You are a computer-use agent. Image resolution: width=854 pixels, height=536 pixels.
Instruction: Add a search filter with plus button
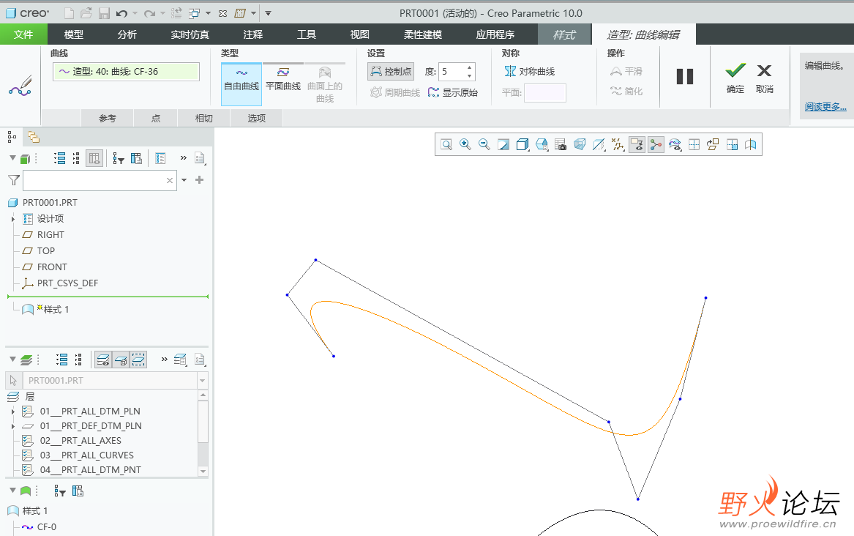coord(199,179)
